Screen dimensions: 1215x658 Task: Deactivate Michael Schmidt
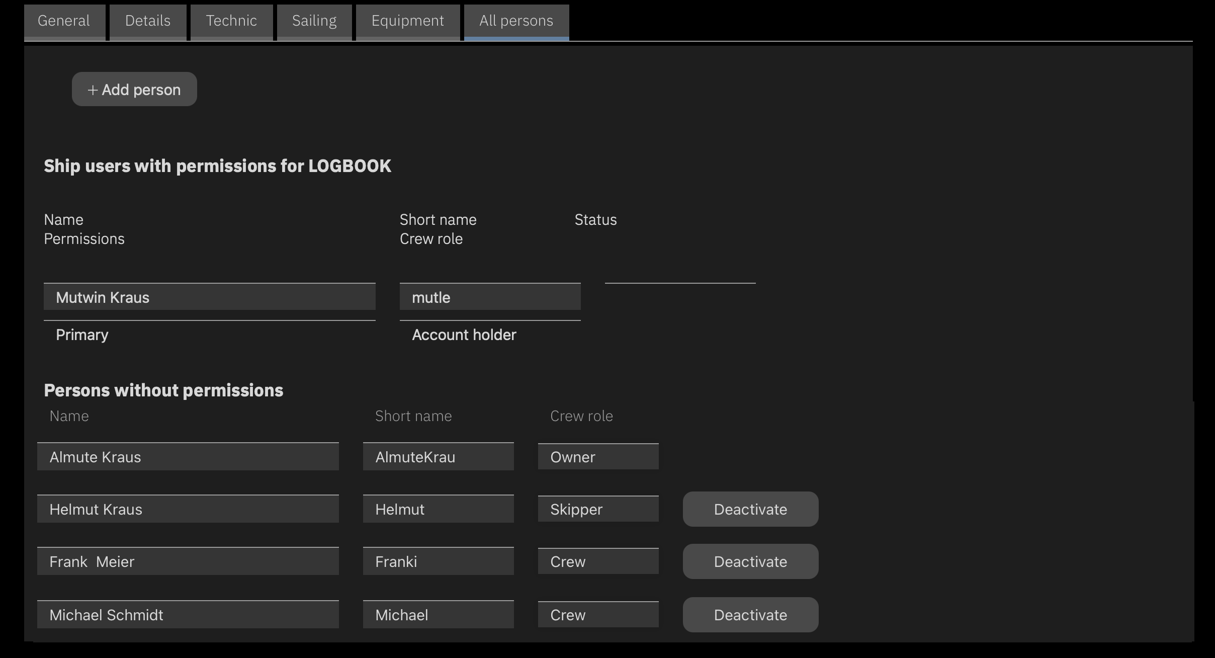750,615
